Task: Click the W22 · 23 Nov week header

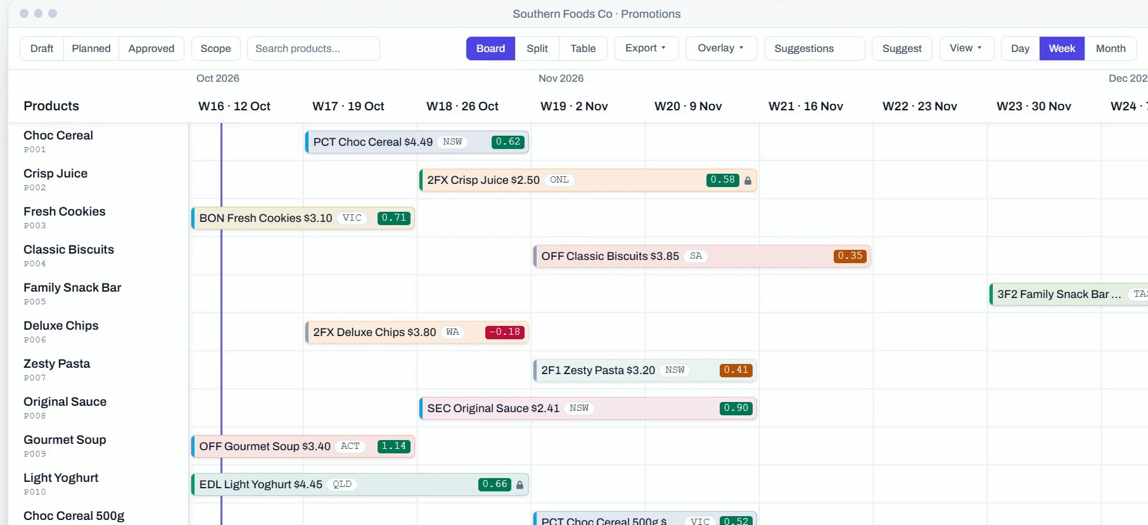Action: click(920, 106)
